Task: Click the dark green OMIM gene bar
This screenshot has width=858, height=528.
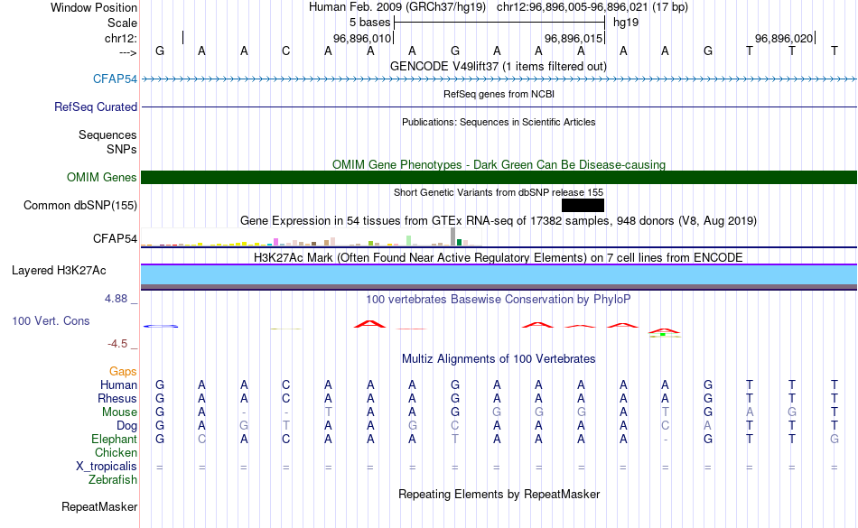Action: [499, 177]
